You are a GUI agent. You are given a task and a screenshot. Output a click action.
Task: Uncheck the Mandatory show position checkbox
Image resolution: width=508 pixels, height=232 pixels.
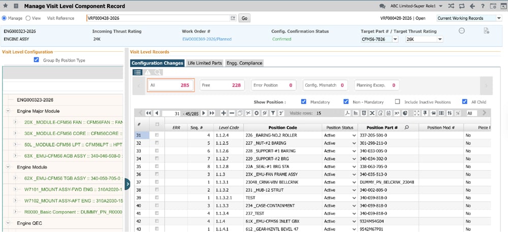pyautogui.click(x=304, y=102)
